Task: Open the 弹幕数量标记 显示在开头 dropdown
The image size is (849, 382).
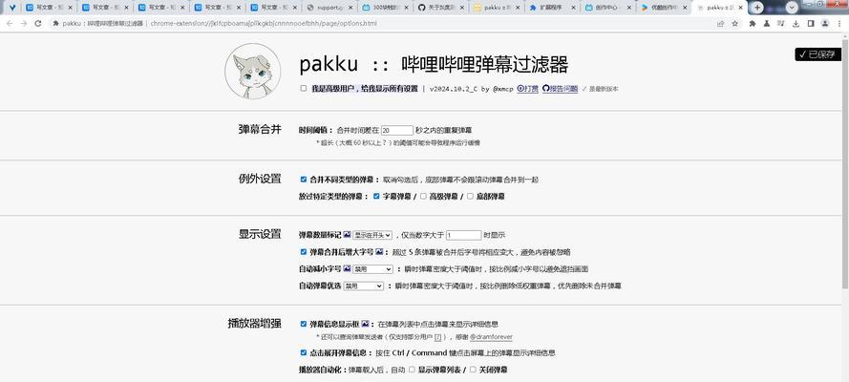Action: 372,235
